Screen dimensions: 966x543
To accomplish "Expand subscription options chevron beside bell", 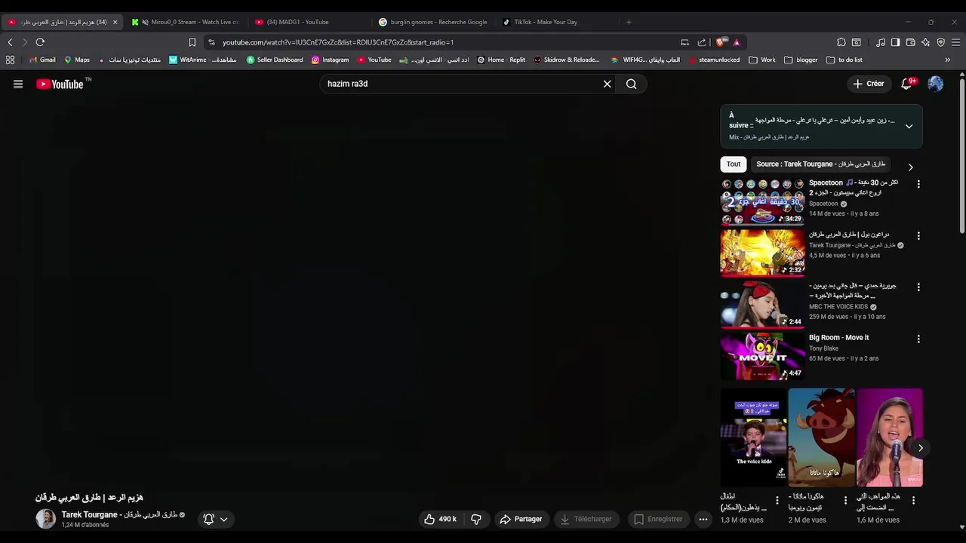I will click(223, 519).
